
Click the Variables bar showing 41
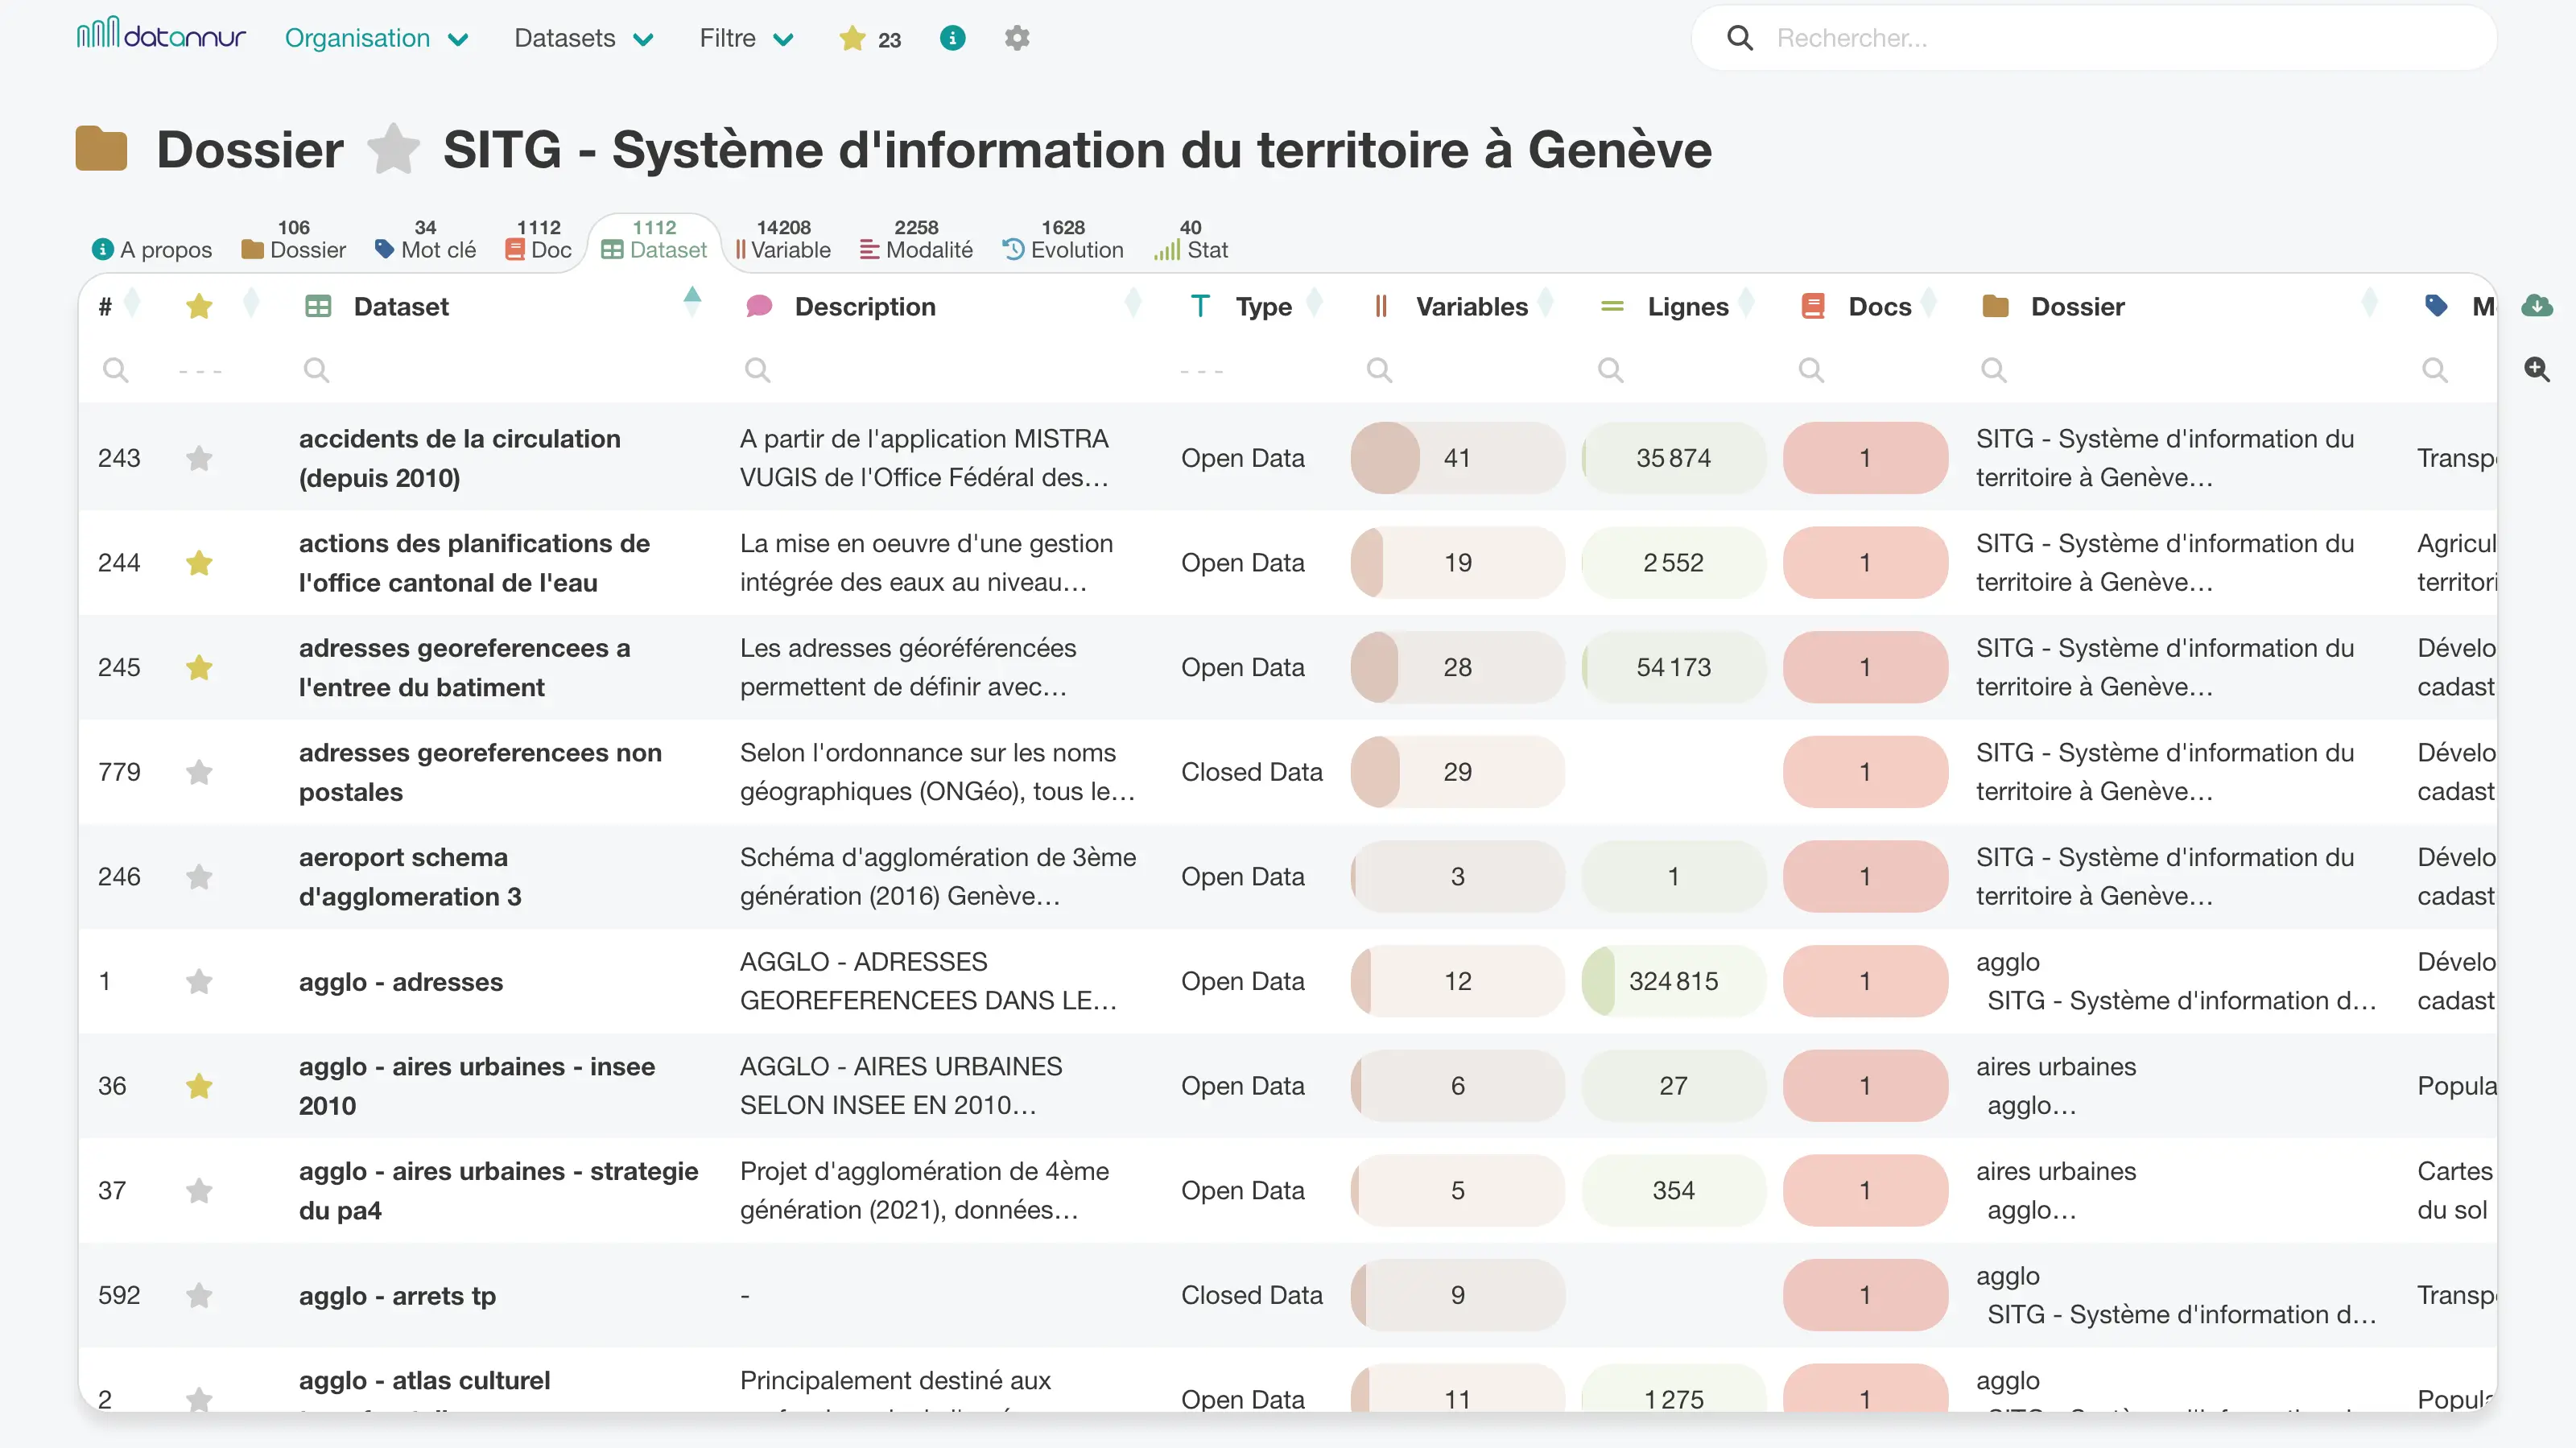pos(1457,458)
